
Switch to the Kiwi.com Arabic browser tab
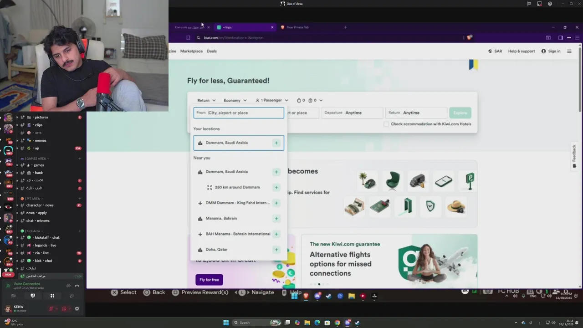[x=190, y=27]
